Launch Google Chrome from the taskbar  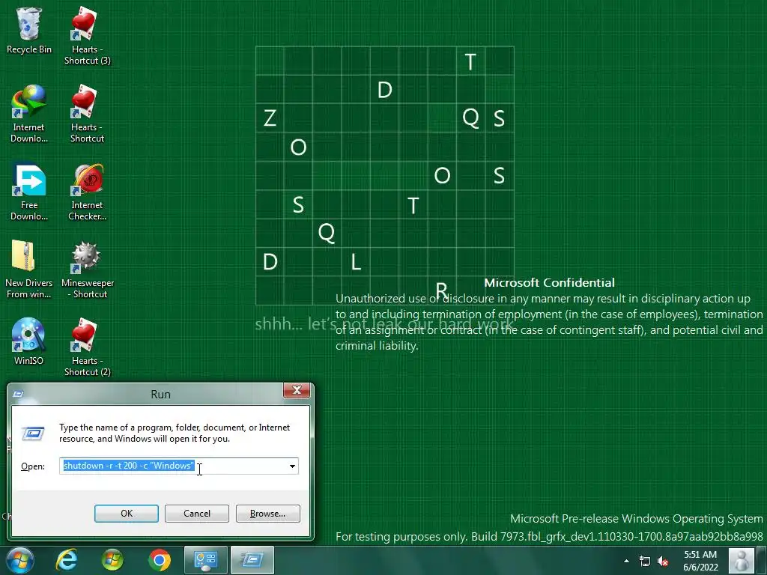point(159,560)
